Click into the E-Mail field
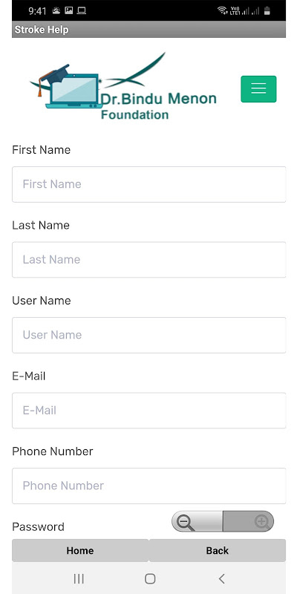 [149, 411]
